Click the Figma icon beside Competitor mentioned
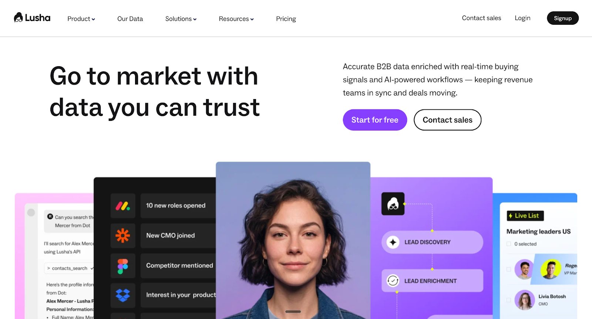This screenshot has height=319, width=592. click(x=123, y=265)
